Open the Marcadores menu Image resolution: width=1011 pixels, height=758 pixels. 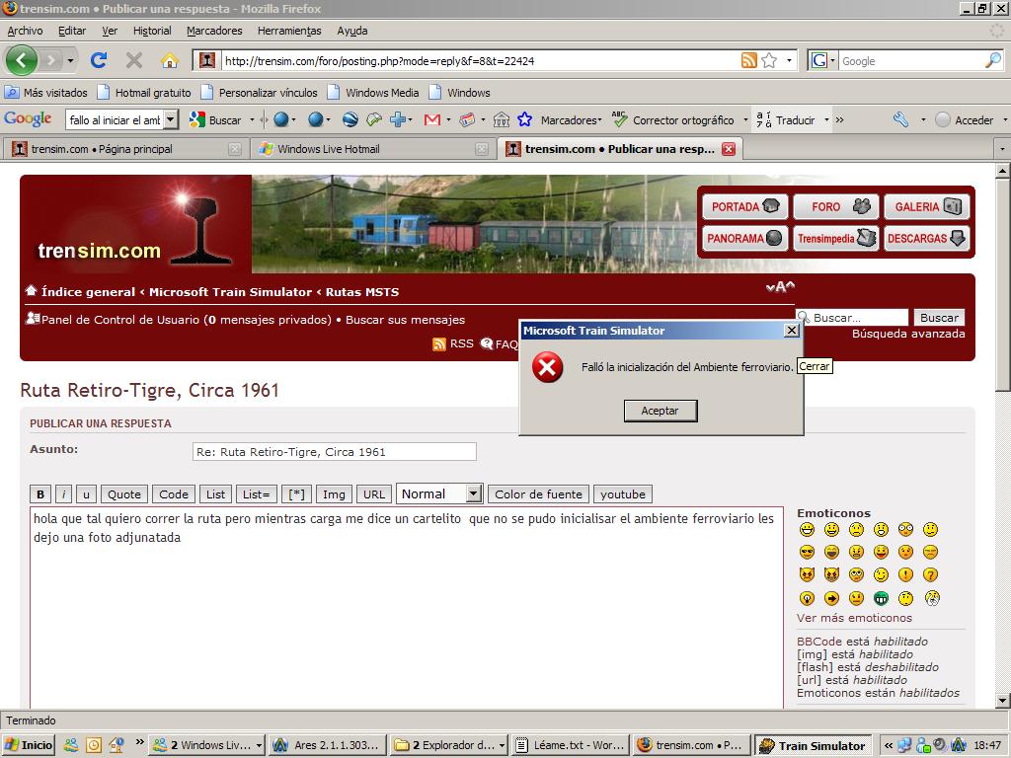(x=213, y=31)
